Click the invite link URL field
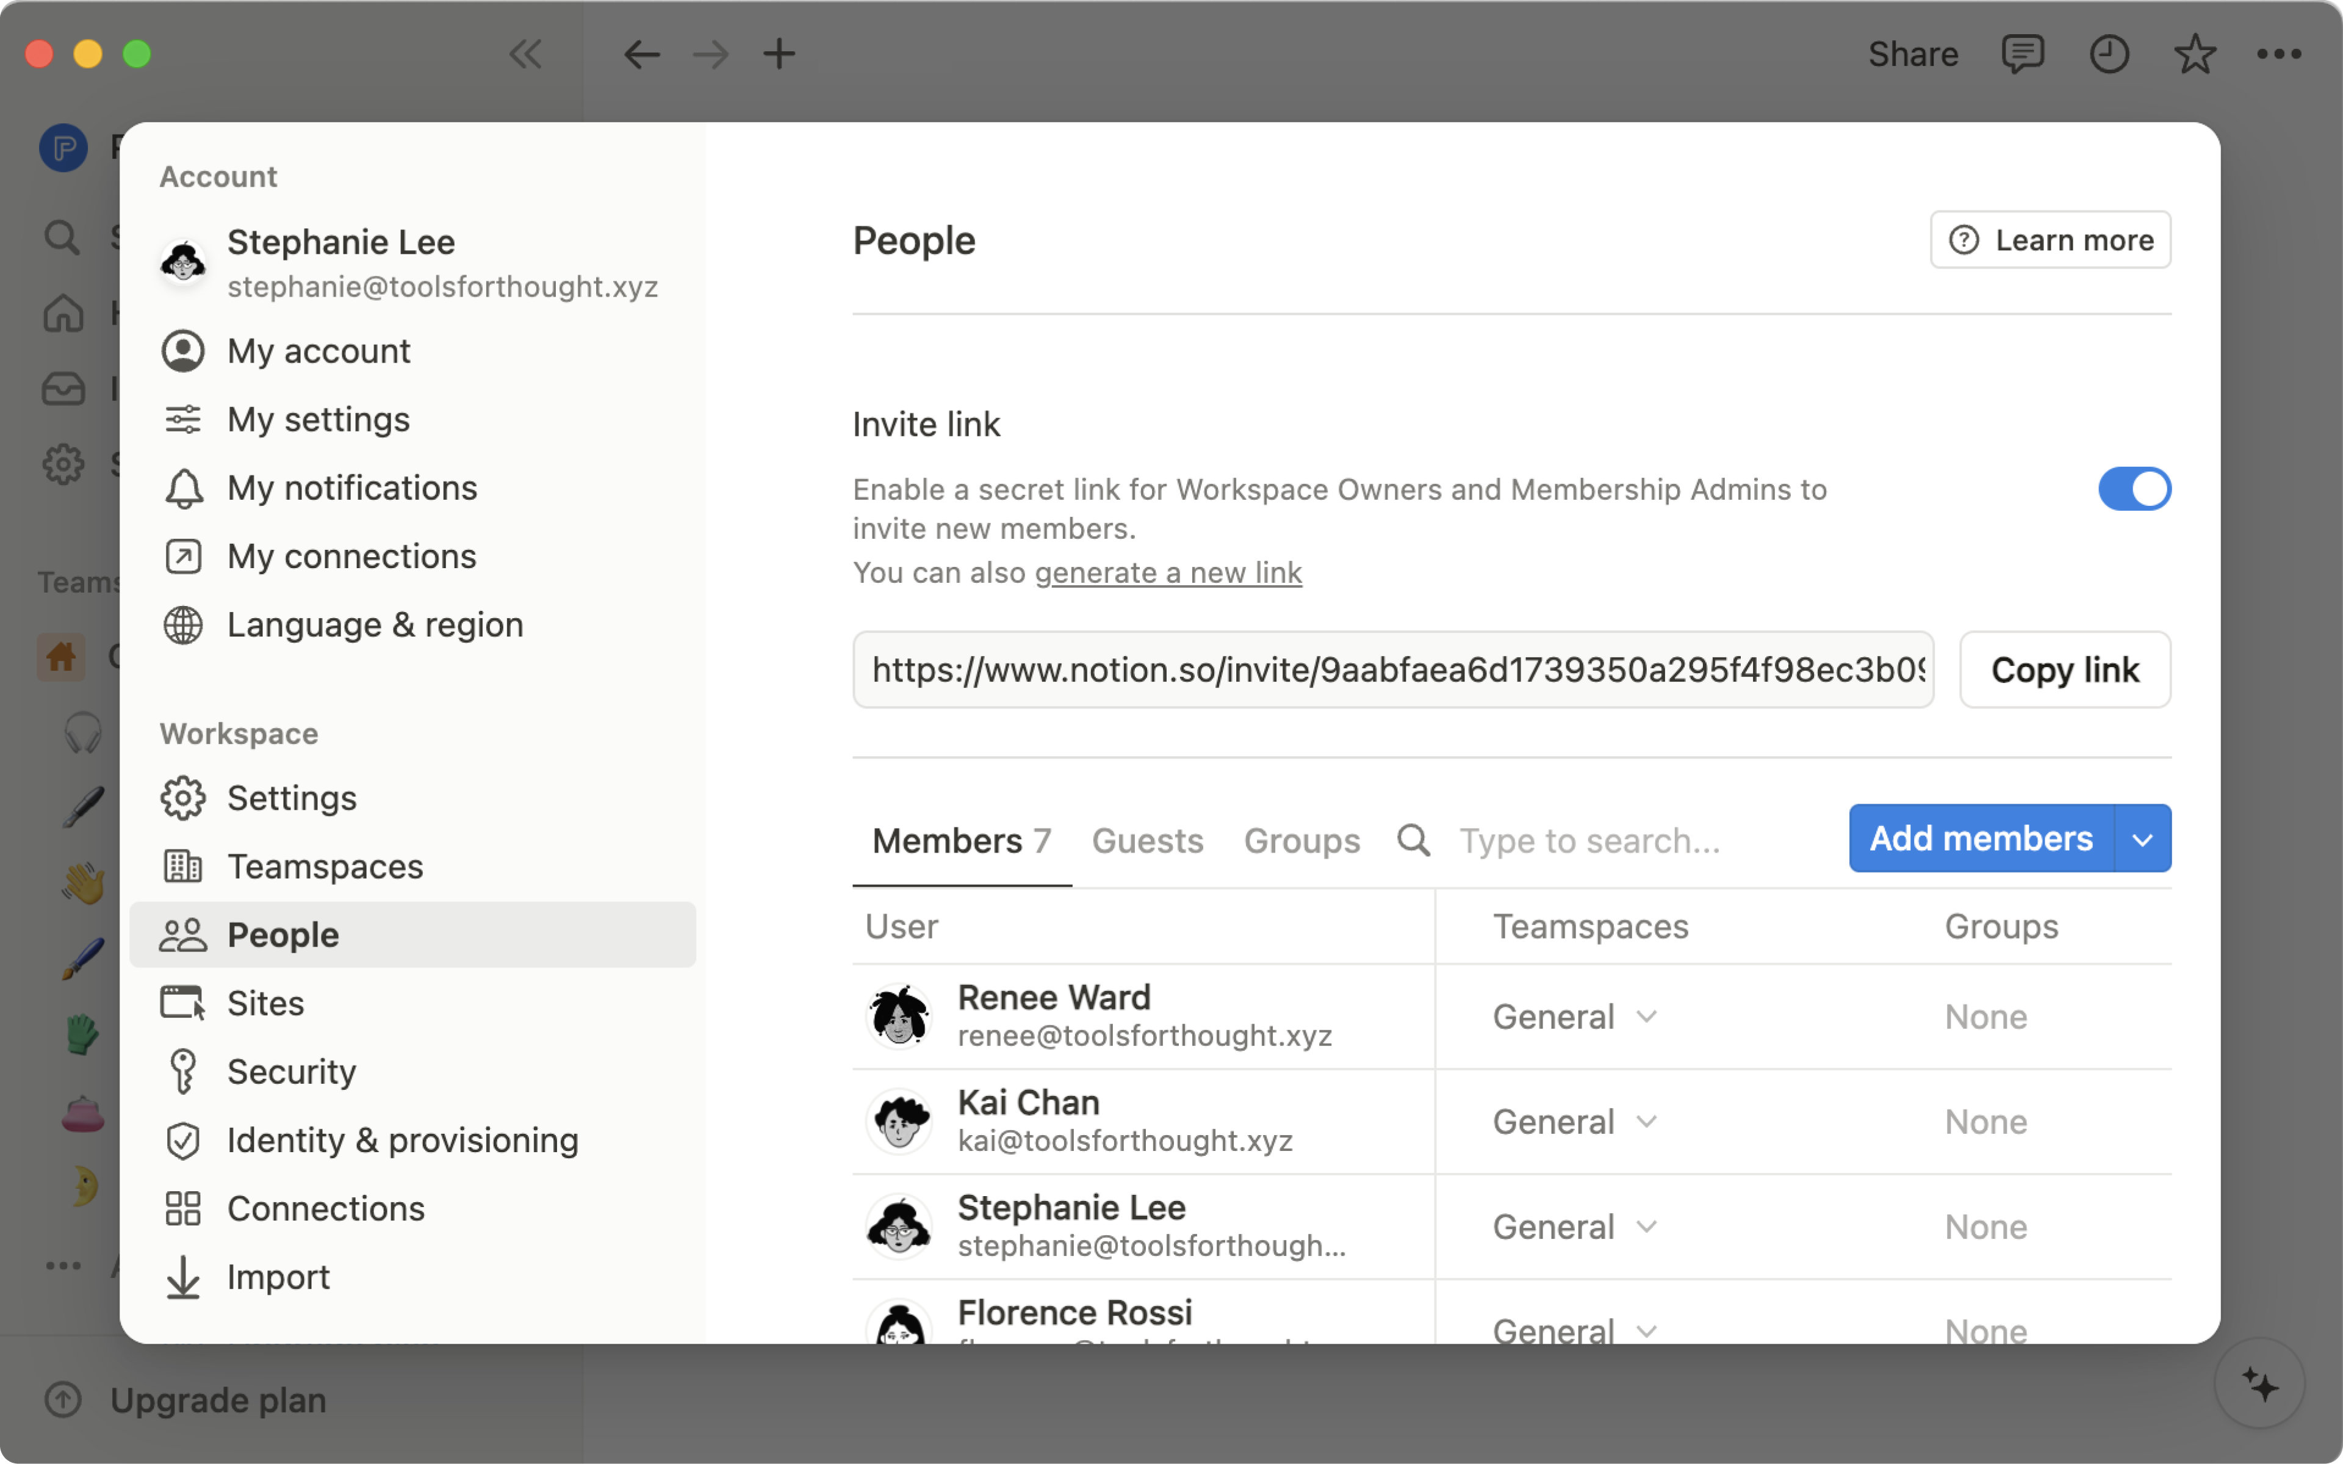This screenshot has width=2343, height=1464. pyautogui.click(x=1392, y=670)
